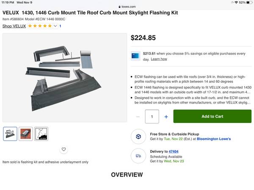Viewport: 254px width, 190px height.
Task: Click the Add to Cart button
Action: (212, 117)
